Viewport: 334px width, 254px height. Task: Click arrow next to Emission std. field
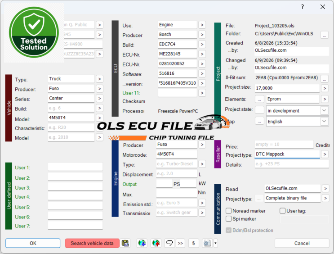202,203
